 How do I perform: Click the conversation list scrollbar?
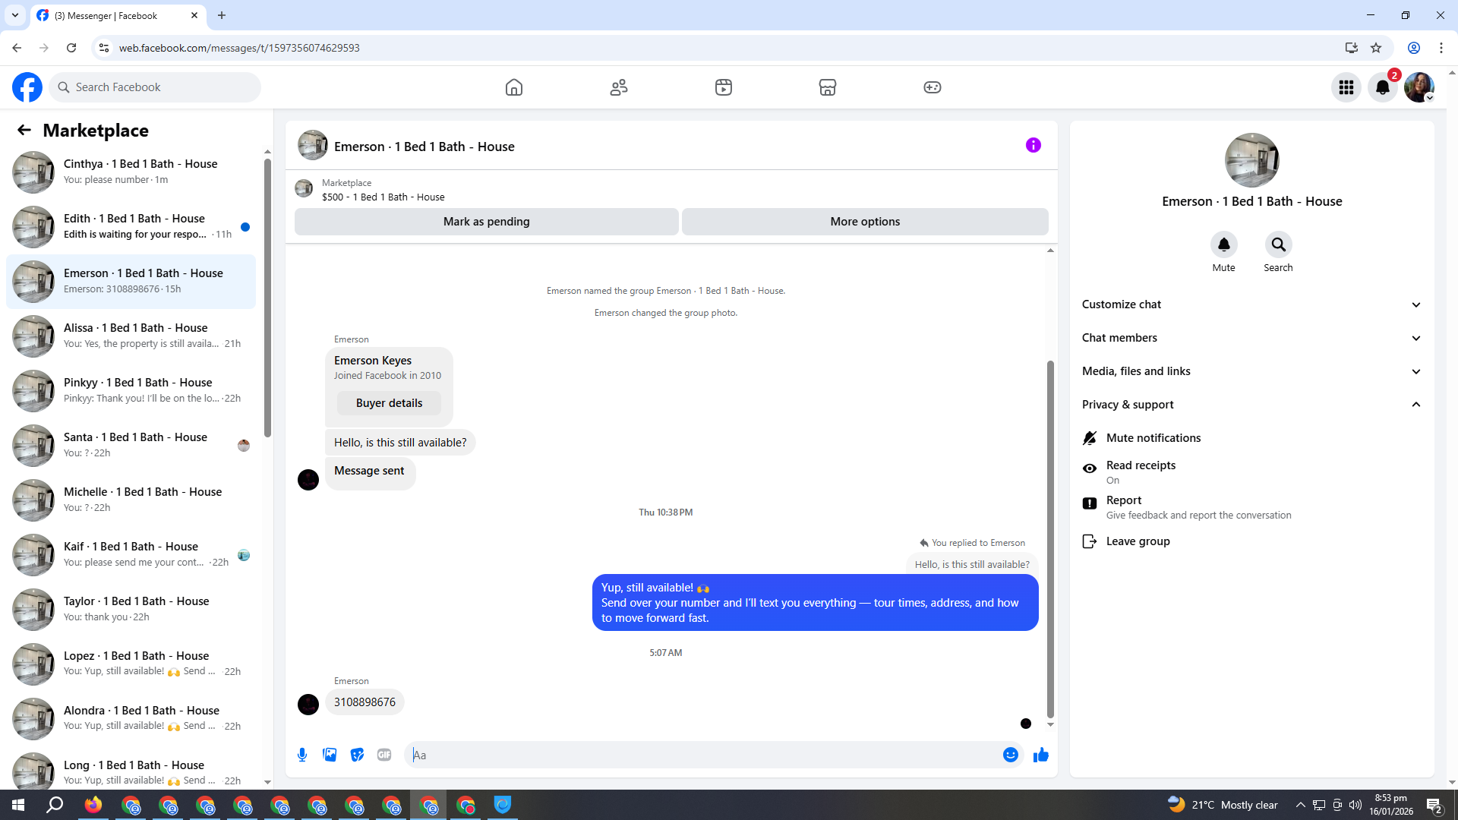[x=267, y=296]
